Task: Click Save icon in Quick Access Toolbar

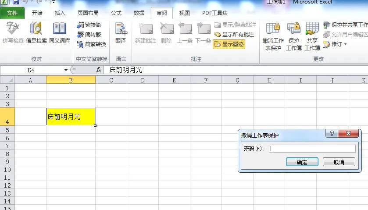Action: (x=15, y=2)
